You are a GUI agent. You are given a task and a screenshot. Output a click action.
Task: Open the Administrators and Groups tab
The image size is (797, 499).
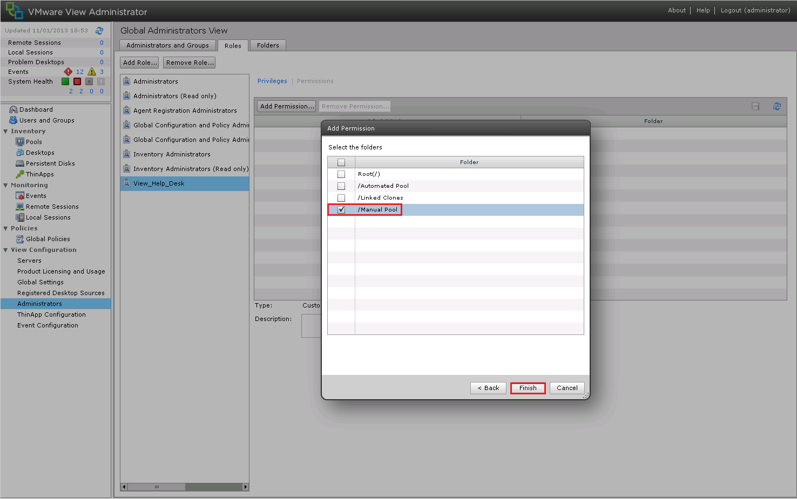click(167, 45)
